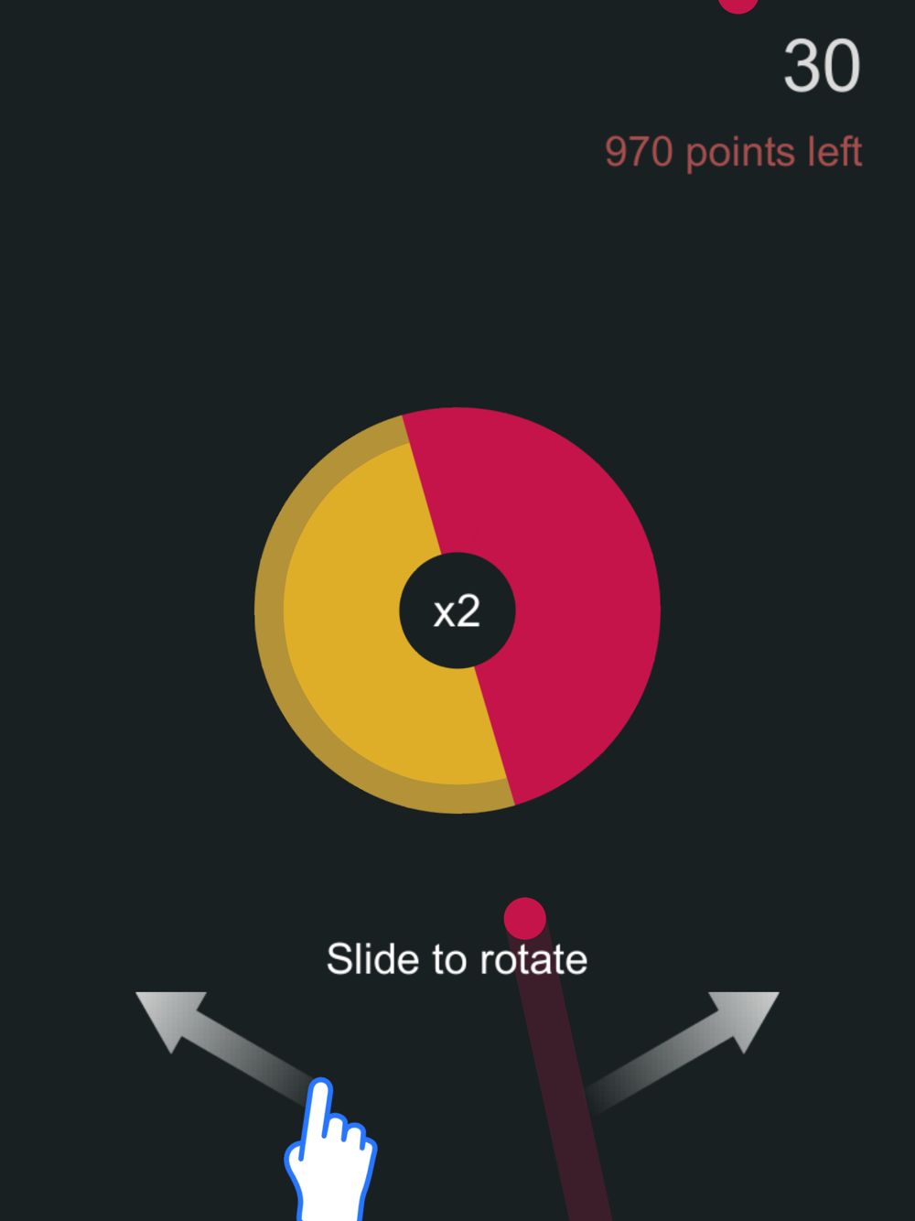Click the word 'rotate' in hint

point(533,959)
